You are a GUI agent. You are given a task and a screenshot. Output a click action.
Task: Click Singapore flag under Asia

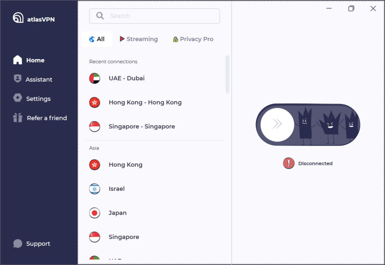pos(94,237)
